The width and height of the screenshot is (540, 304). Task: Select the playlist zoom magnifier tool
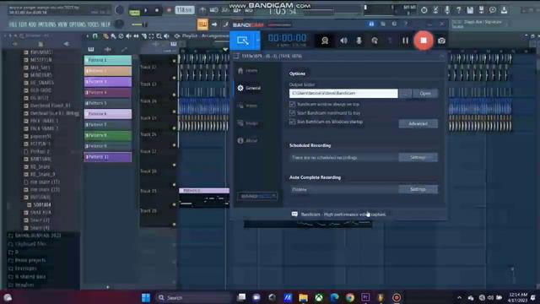[159, 35]
